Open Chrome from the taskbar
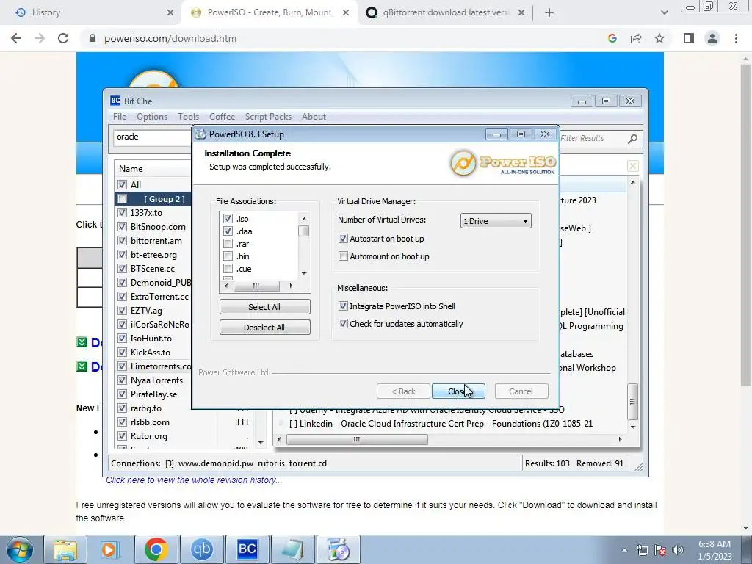The height and width of the screenshot is (564, 752). [156, 549]
